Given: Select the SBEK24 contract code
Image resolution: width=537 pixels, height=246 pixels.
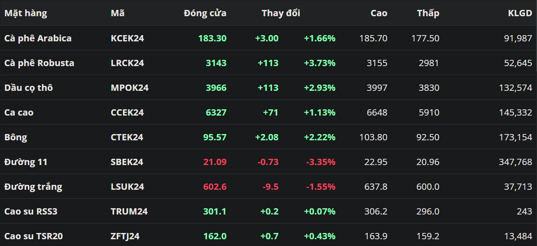Looking at the screenshot, I should 127,162.
